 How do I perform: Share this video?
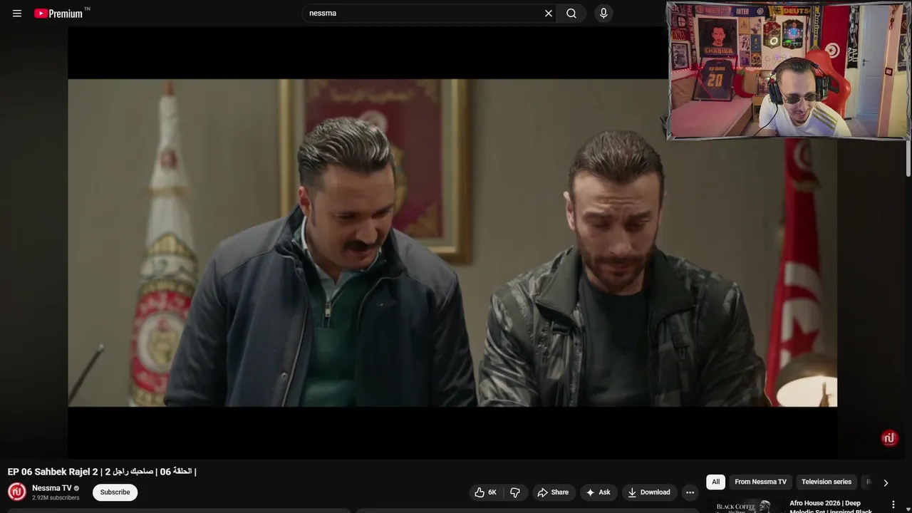point(553,492)
